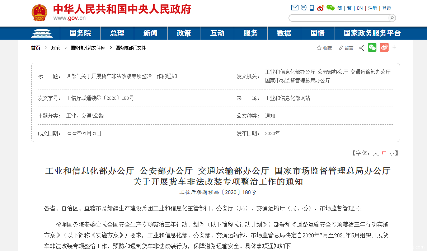Viewport: 427px width, 251px height.
Task: Go to 首页 in breadcrumb
Action: pyautogui.click(x=36, y=48)
